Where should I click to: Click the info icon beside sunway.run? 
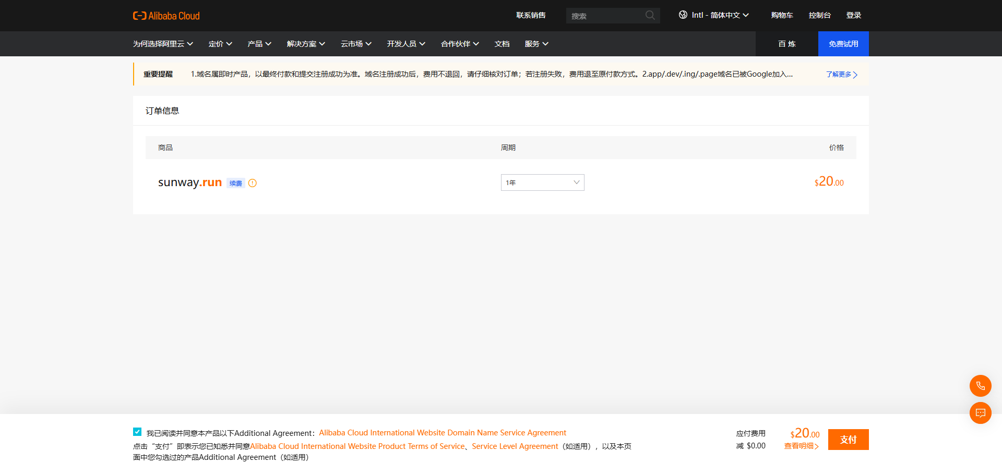tap(252, 183)
